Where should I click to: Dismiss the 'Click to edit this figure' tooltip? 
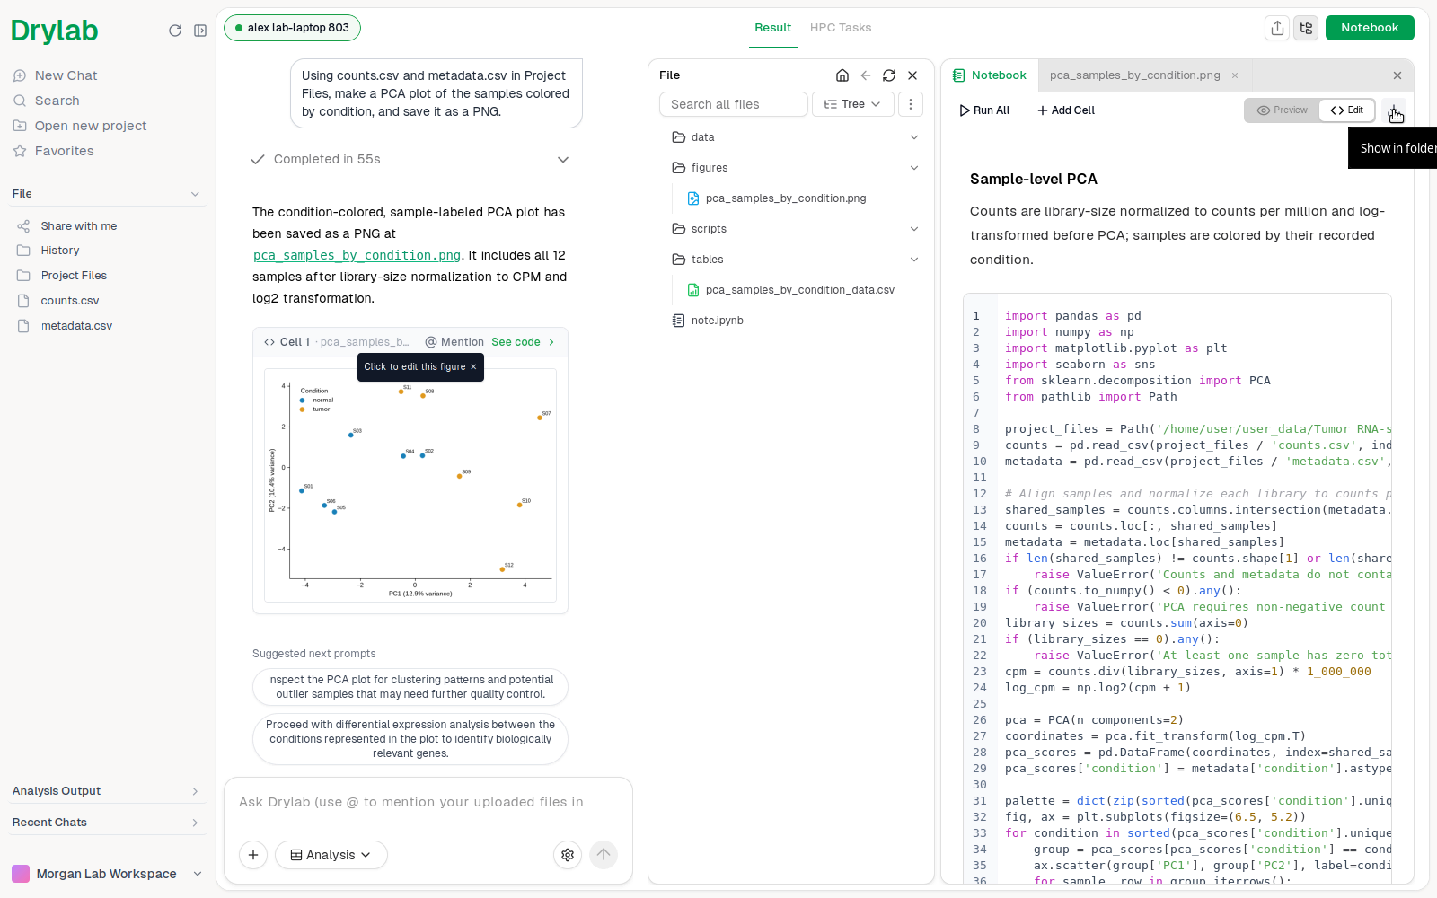point(473,367)
